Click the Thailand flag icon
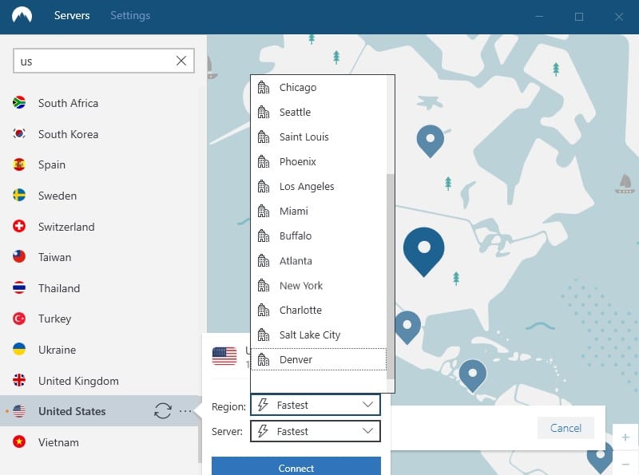 tap(19, 287)
